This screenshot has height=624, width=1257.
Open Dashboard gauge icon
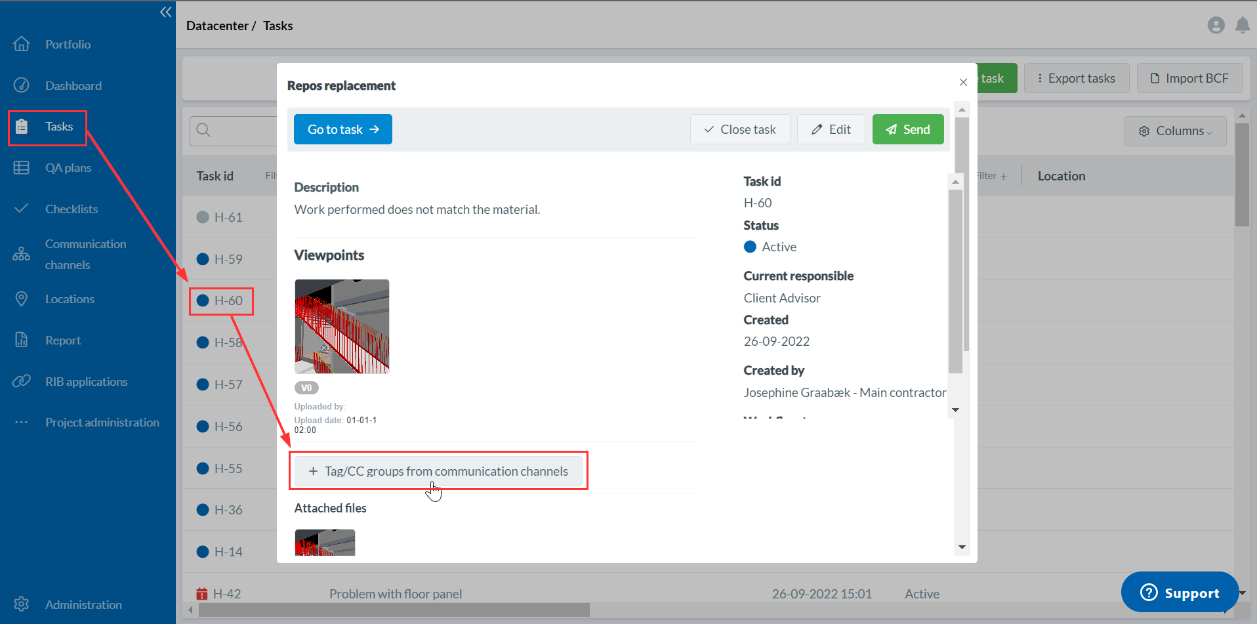22,85
